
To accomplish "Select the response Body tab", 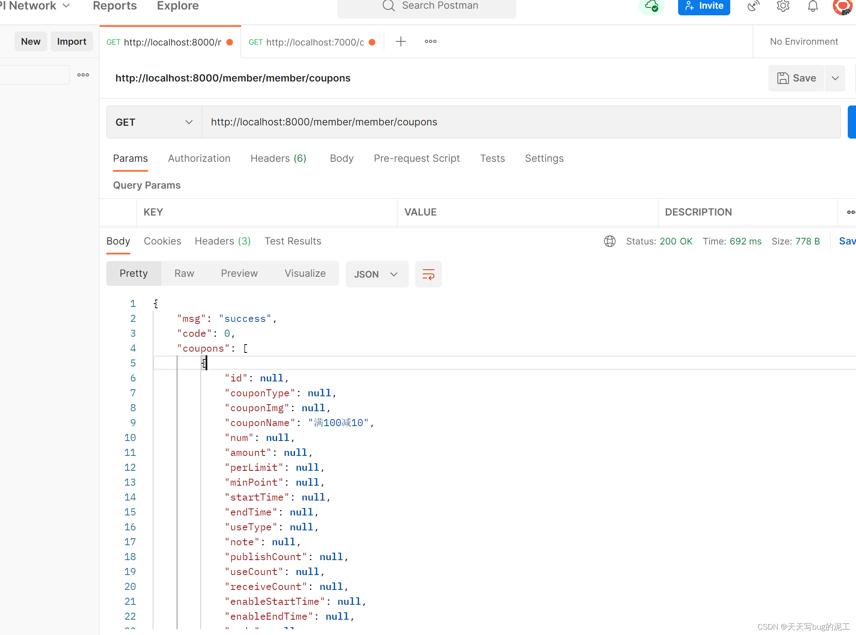I will click(118, 241).
